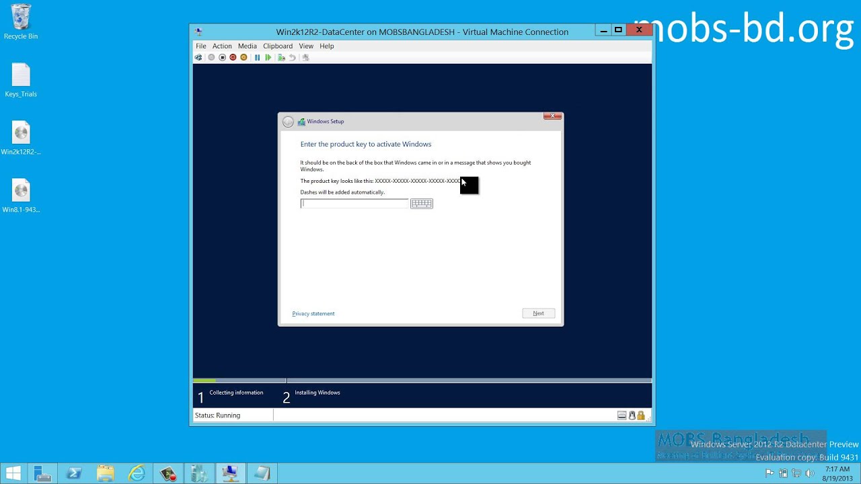861x484 pixels.
Task: Click the Installing Windows step label
Action: point(317,393)
